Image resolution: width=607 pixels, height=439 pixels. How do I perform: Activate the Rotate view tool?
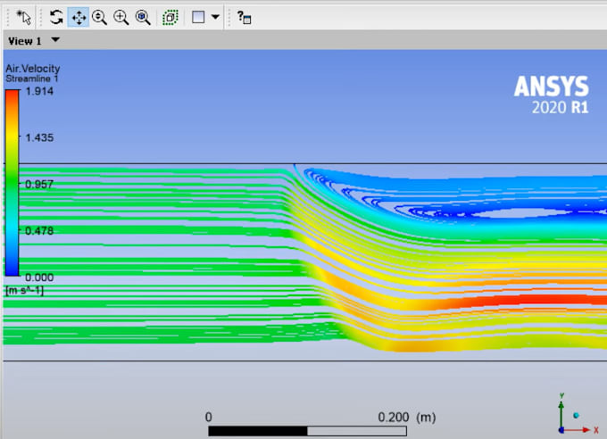[56, 18]
